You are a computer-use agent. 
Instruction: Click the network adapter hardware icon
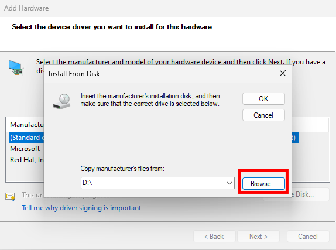(16, 68)
